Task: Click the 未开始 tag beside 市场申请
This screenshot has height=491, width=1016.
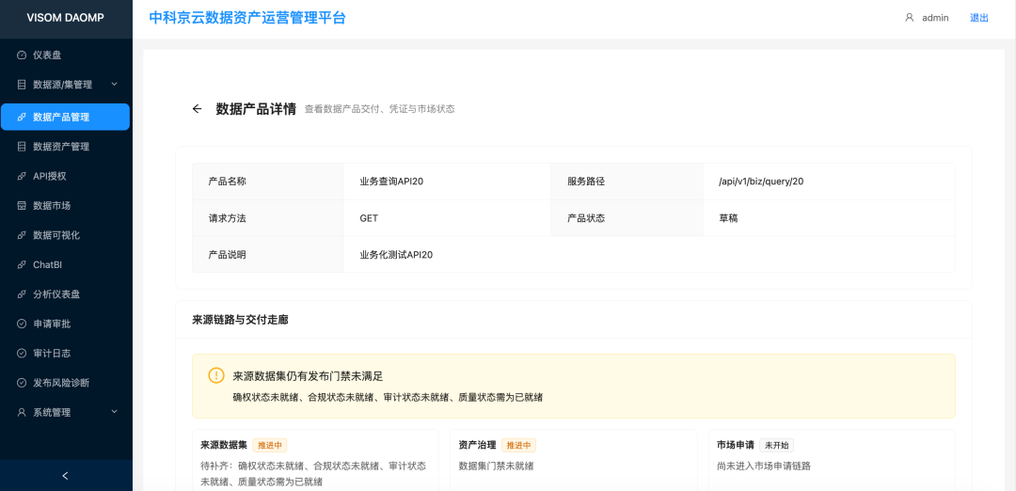Action: tap(776, 445)
